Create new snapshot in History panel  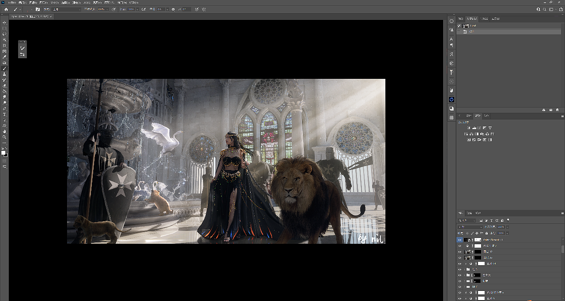(x=551, y=110)
